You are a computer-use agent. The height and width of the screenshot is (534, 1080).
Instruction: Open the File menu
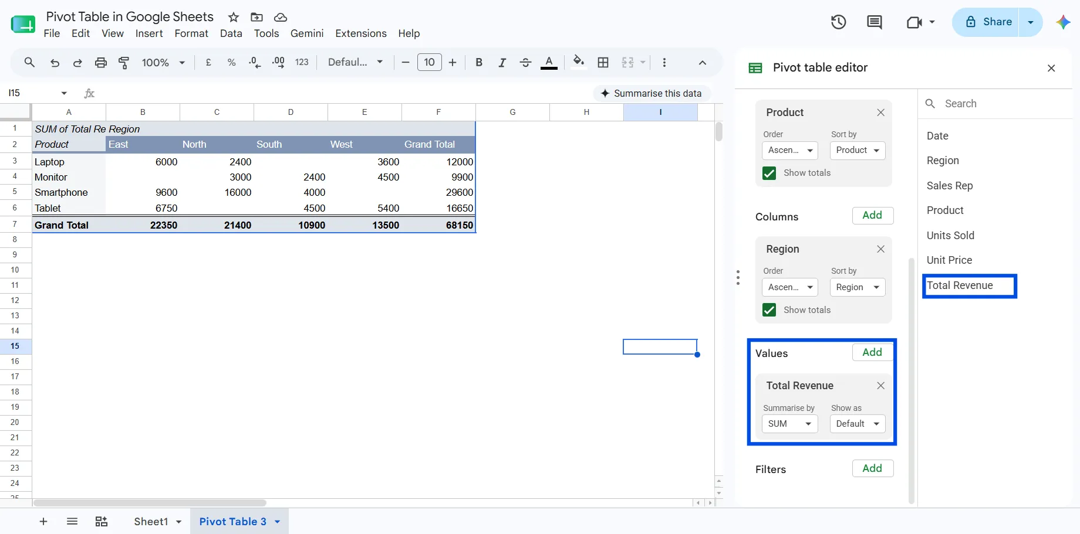52,33
